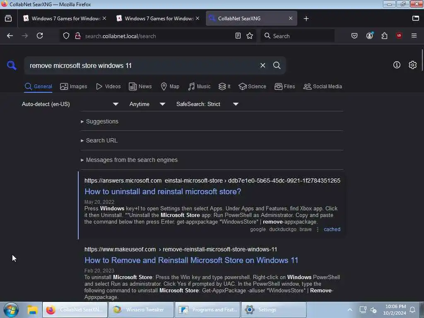Open the Anytime time range dropdown
Image resolution: width=424 pixels, height=318 pixels.
coord(147,104)
